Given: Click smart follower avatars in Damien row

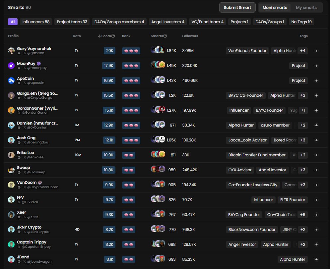Looking at the screenshot, I should click(x=158, y=125).
